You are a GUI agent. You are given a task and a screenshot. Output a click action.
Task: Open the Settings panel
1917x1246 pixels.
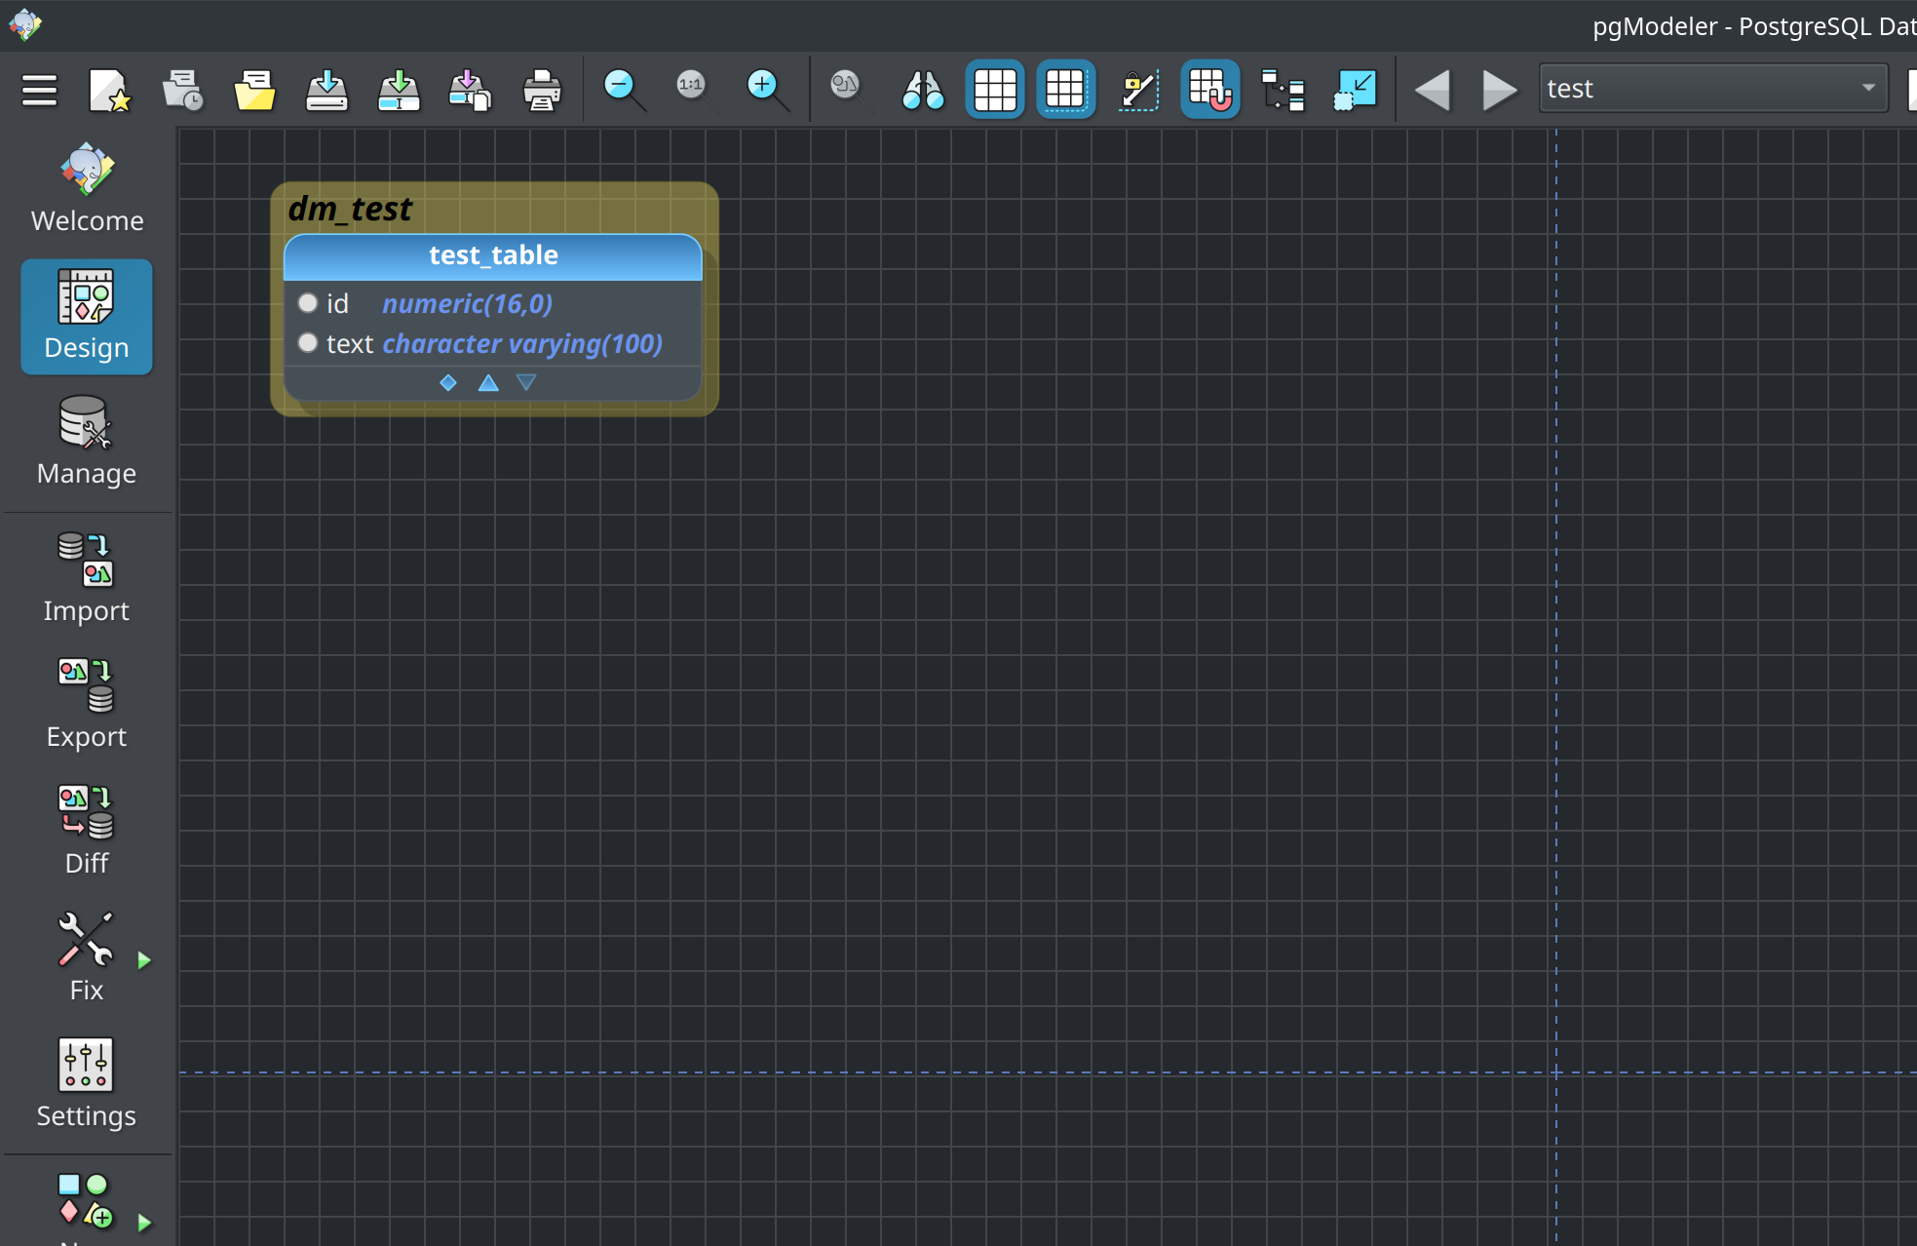86,1084
